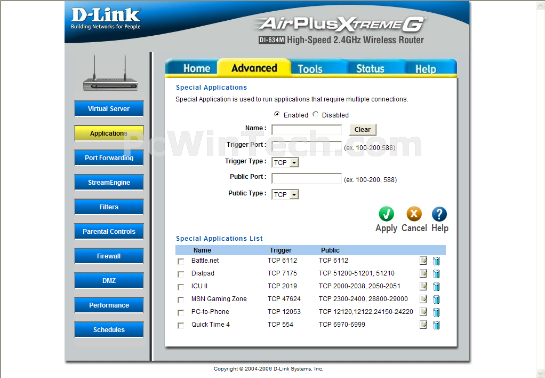Open the Parental Controls page

(x=109, y=232)
